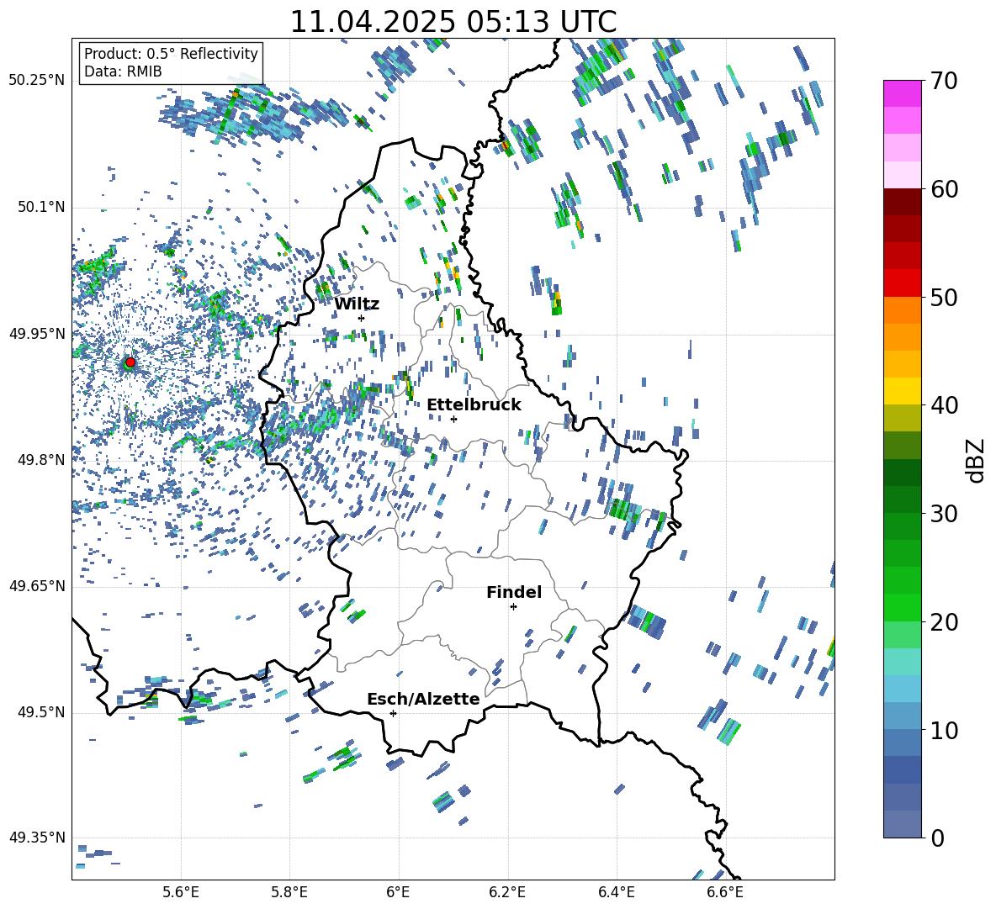
Task: Click the 5.6°E longitude label
Action: coord(181,892)
